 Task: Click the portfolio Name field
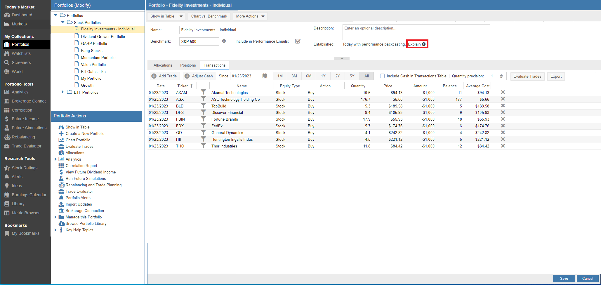[x=237, y=30]
